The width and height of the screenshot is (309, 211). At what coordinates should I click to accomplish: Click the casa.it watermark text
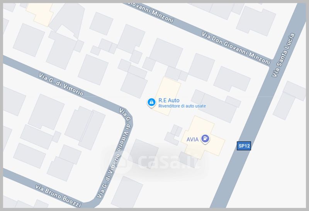(169, 162)
